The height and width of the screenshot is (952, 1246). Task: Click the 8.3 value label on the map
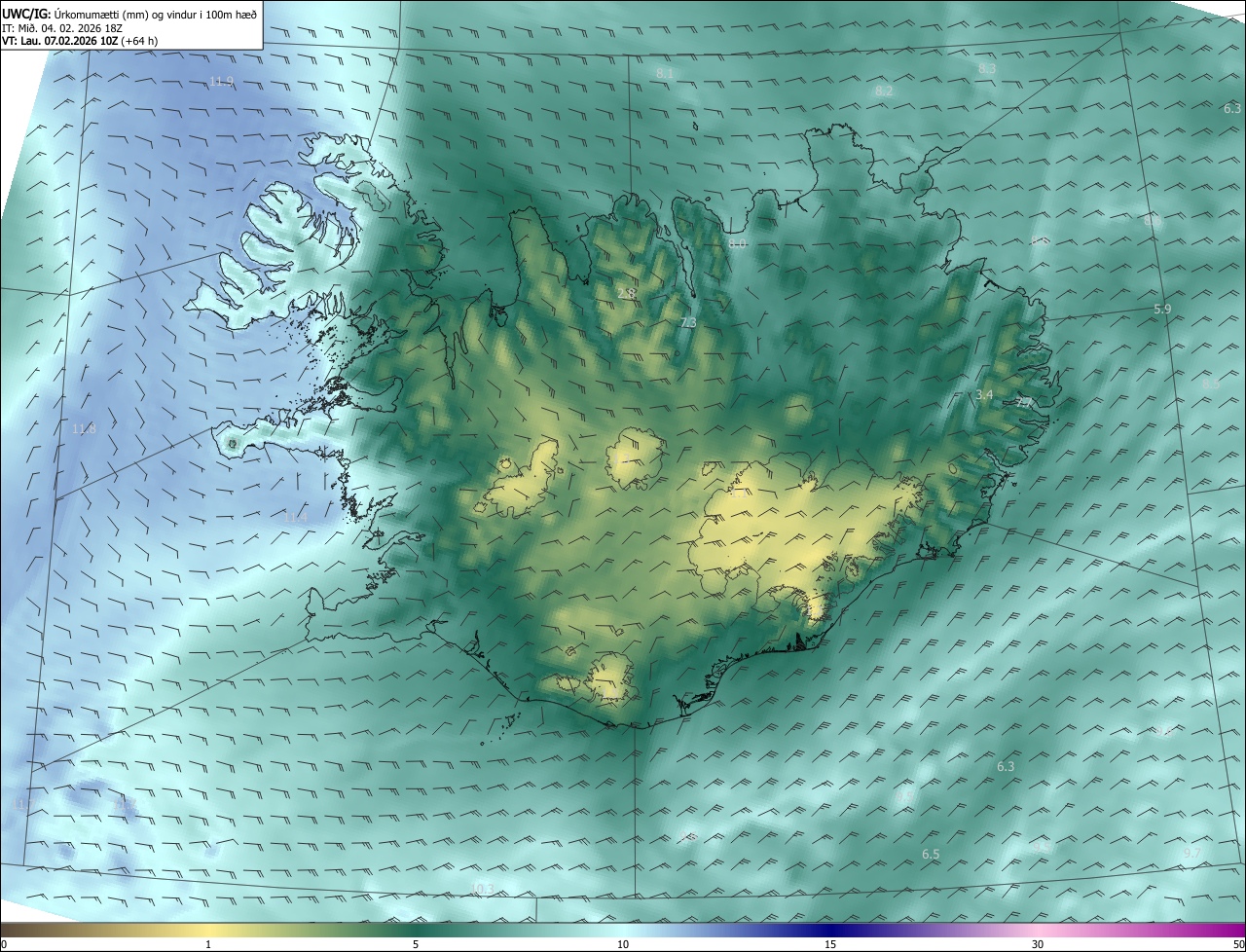tap(987, 68)
